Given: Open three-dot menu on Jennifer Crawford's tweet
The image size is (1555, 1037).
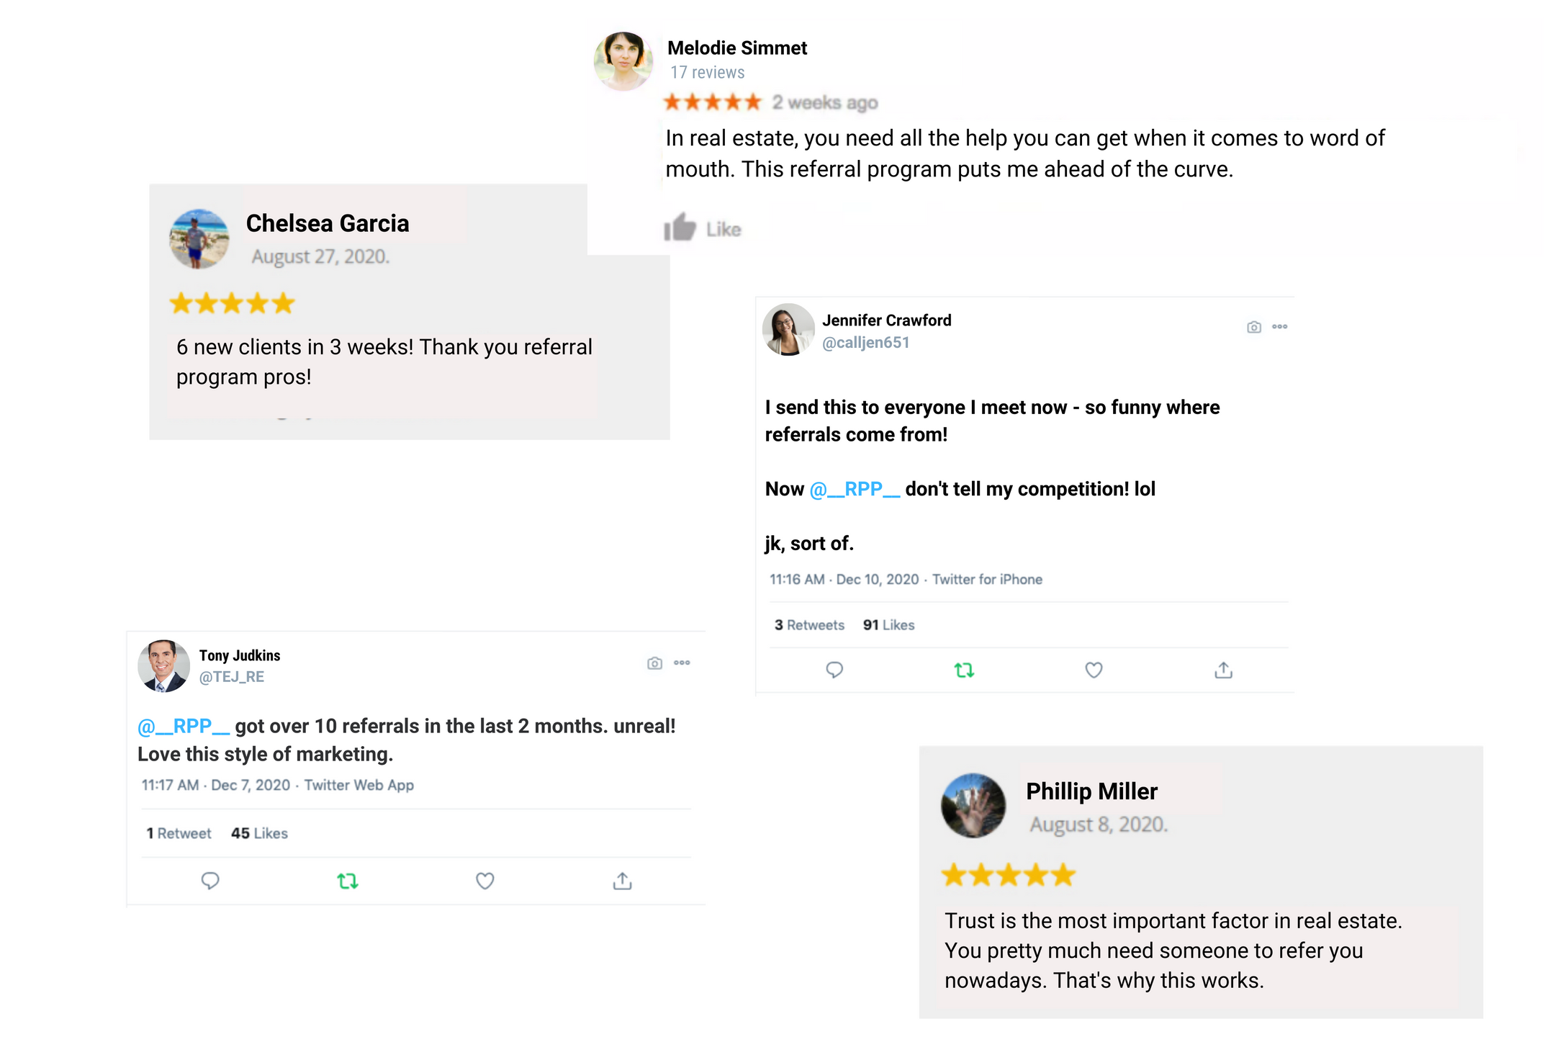Looking at the screenshot, I should click(1279, 327).
